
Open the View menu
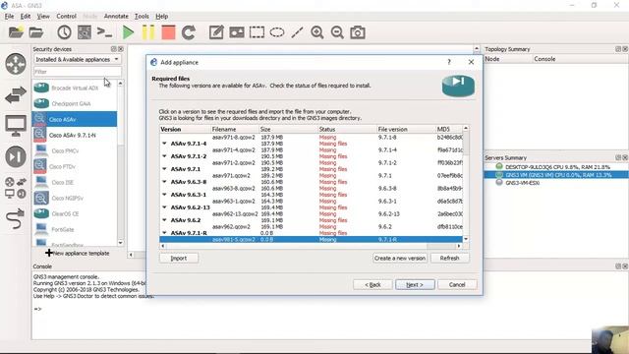(43, 16)
